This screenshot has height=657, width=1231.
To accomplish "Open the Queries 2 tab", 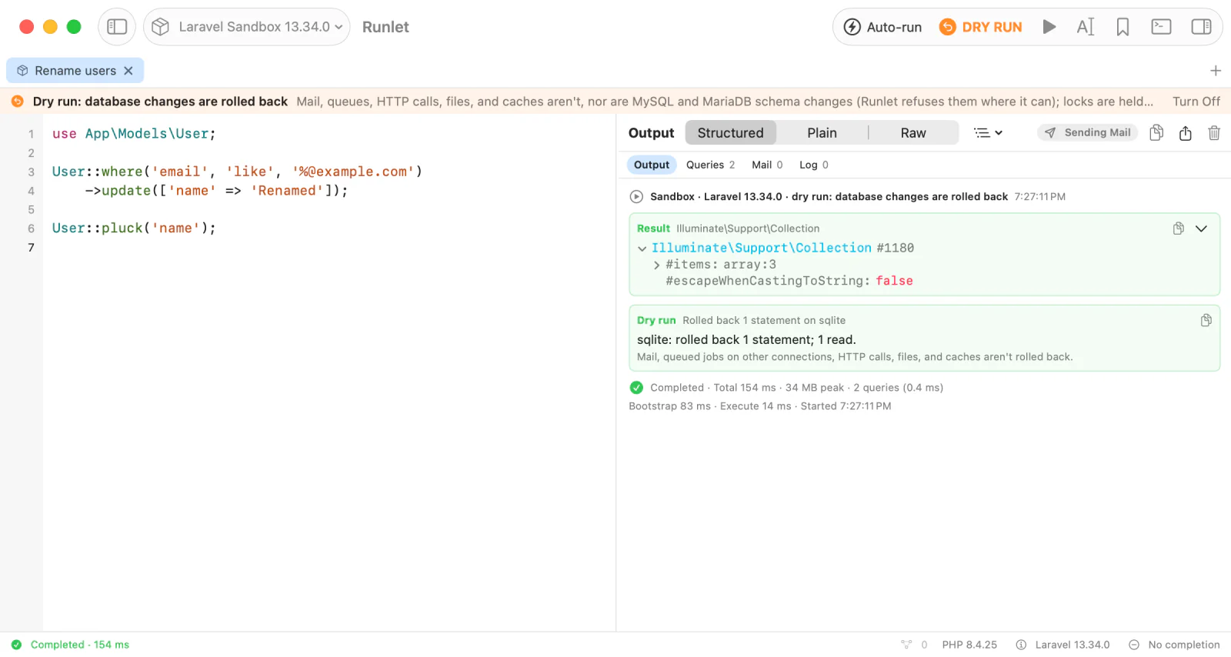I will (x=710, y=165).
